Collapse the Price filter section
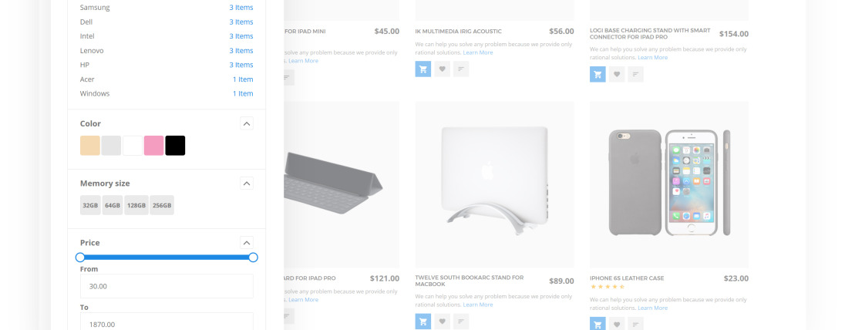 [246, 243]
